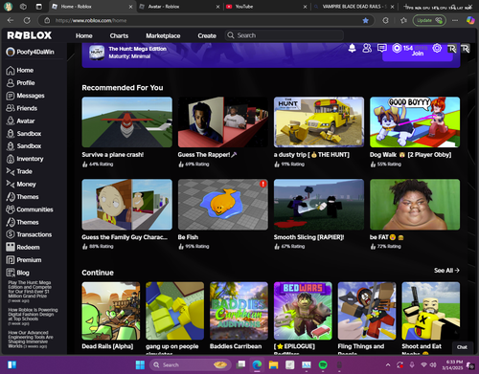The image size is (479, 374).
Task: Click See All next to Continue
Action: [x=446, y=271]
